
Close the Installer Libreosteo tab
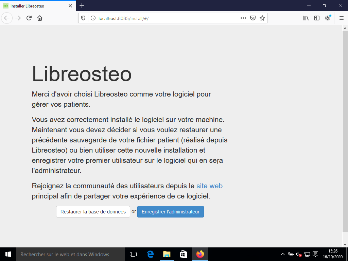[70, 6]
